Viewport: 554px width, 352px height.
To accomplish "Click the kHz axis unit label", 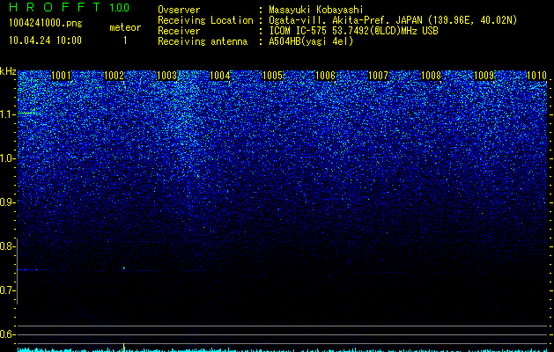I will [8, 71].
